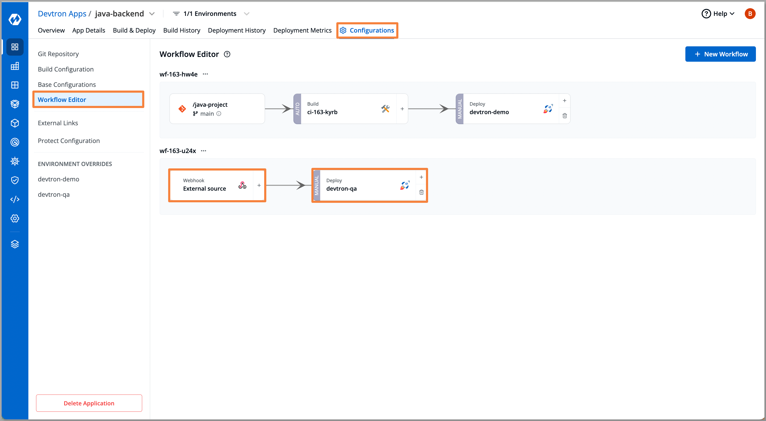This screenshot has height=421, width=766.
Task: Click the New Workflow button
Action: (720, 54)
